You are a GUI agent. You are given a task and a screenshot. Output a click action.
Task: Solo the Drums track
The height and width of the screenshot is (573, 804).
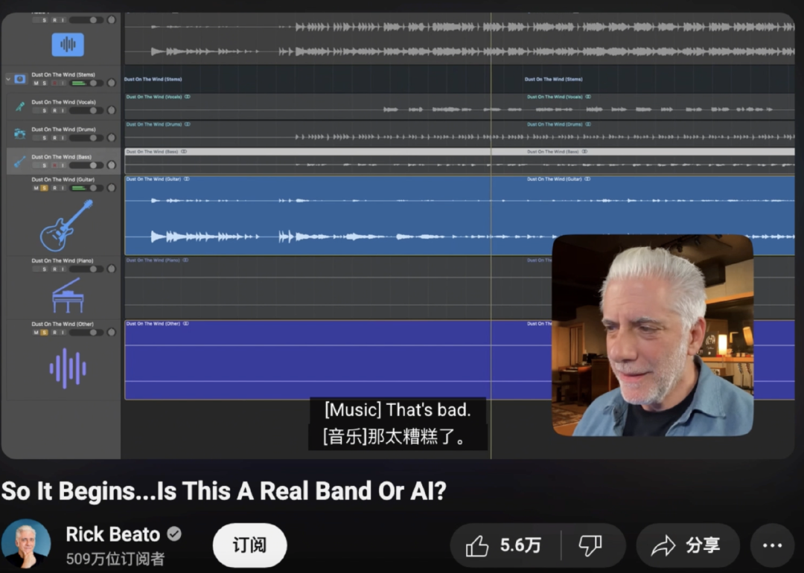[x=45, y=138]
